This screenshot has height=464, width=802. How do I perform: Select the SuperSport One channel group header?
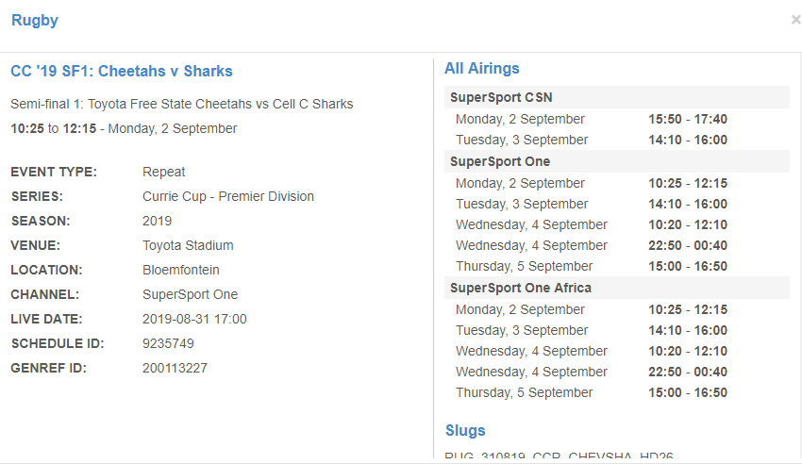pyautogui.click(x=500, y=161)
